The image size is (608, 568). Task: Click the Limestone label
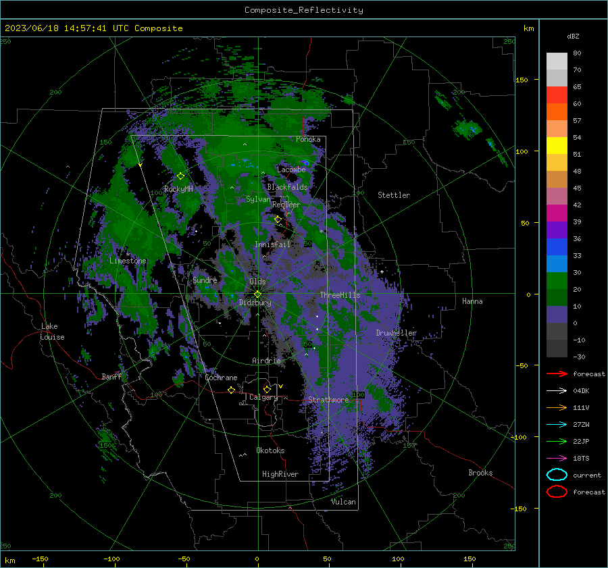(128, 261)
